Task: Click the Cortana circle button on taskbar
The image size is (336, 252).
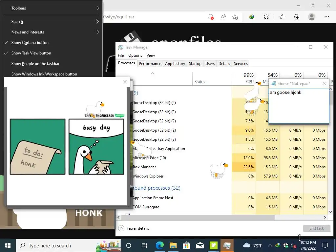Action: pos(129,245)
